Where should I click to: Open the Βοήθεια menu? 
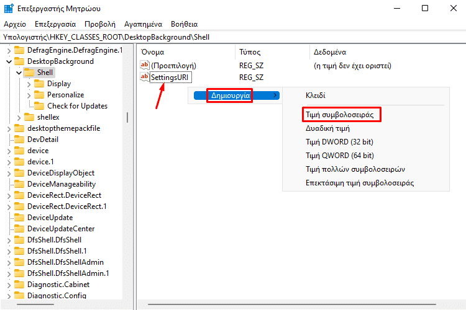185,24
